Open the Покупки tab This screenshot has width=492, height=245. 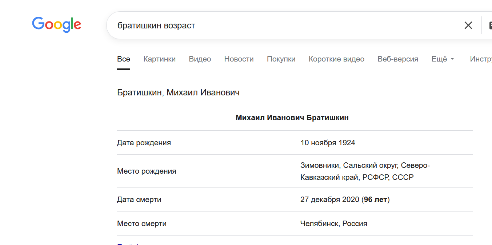281,59
